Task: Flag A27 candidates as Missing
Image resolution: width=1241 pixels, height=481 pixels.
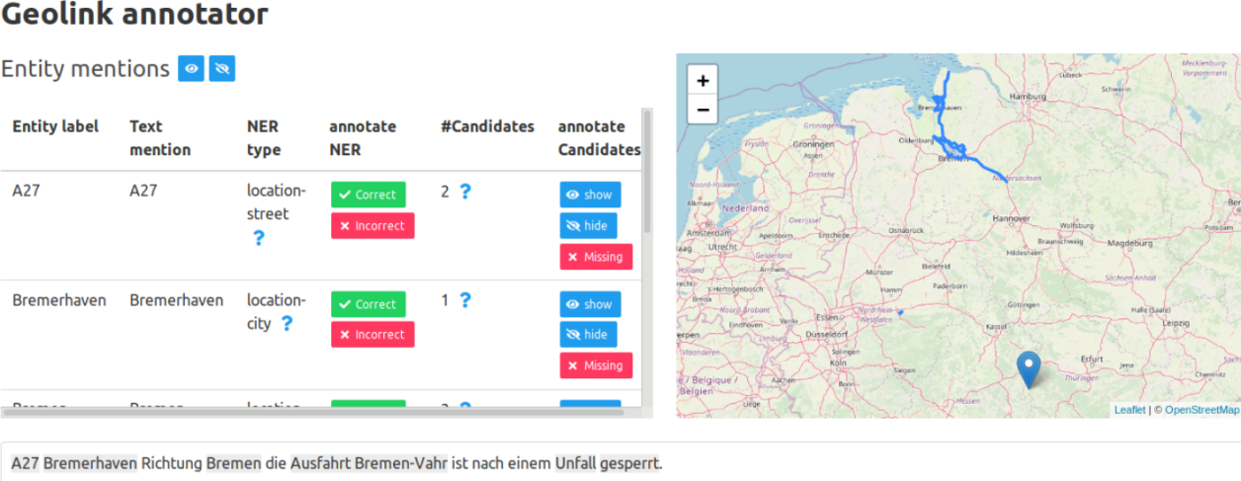Action: [x=595, y=257]
